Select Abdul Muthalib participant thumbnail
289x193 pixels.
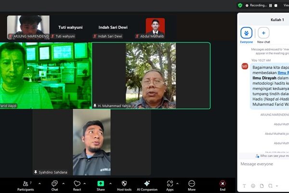coord(155,27)
